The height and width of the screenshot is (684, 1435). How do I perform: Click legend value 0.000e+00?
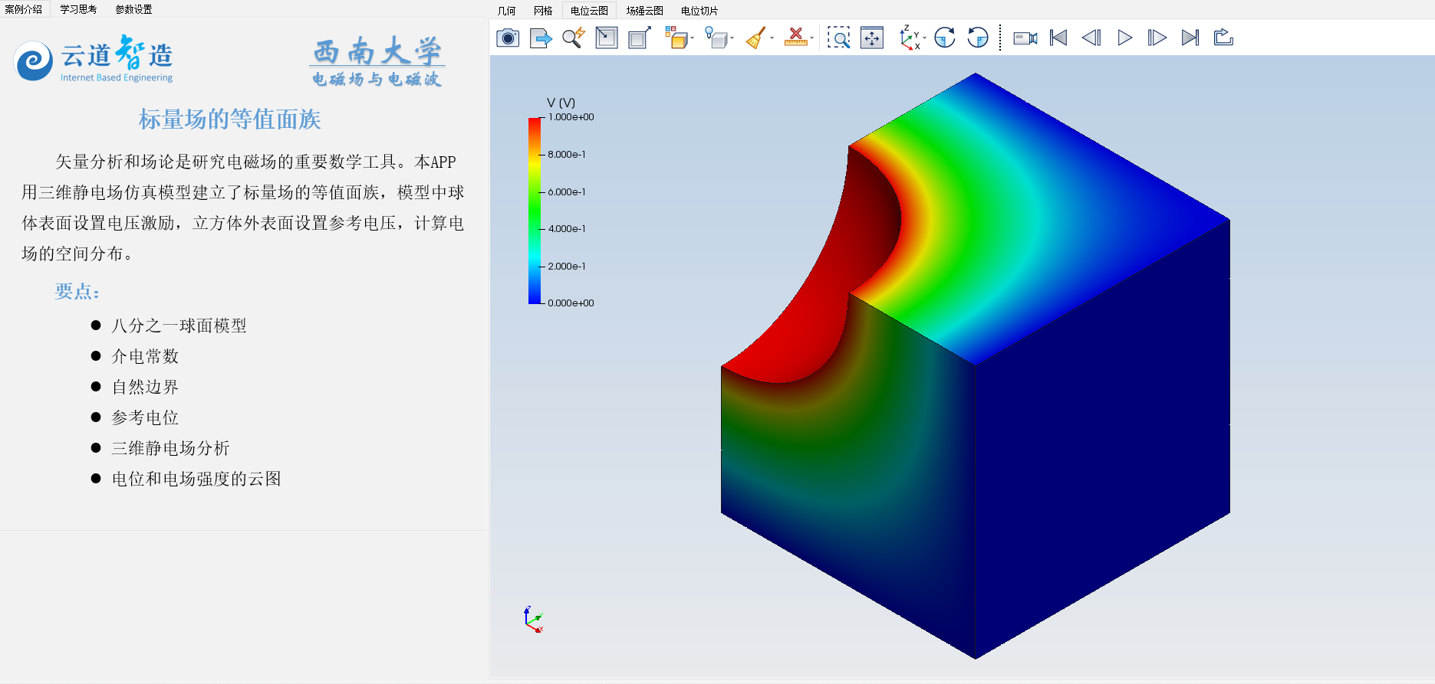coord(571,303)
